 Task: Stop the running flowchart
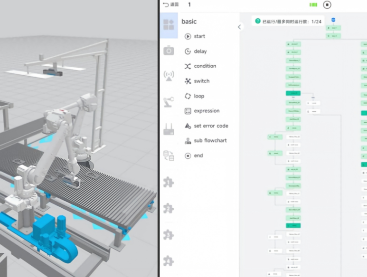coord(327,4)
